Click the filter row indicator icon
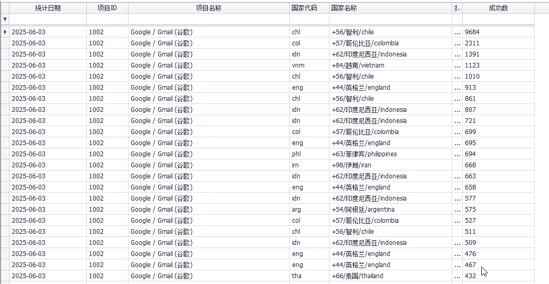 click(5, 20)
